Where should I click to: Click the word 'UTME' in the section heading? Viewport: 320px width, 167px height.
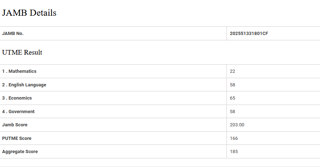[12, 52]
